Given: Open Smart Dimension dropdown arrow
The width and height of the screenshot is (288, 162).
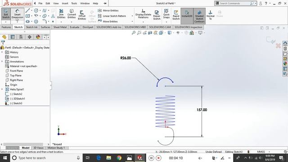Looking at the screenshot, I should pyautogui.click(x=17, y=22).
